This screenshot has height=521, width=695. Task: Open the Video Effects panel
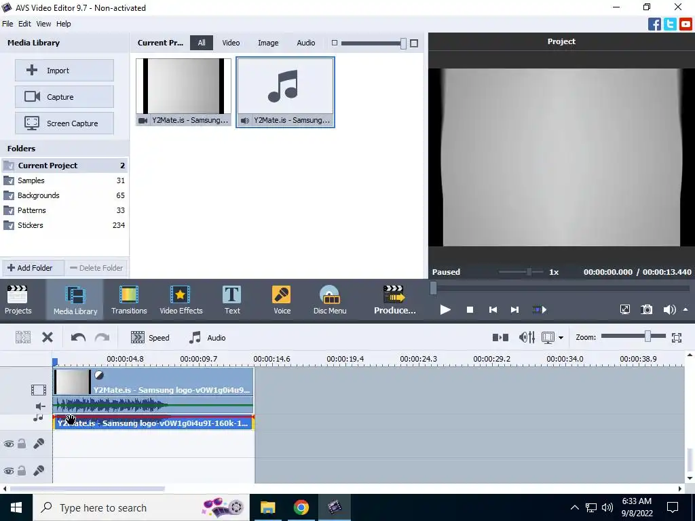point(181,299)
